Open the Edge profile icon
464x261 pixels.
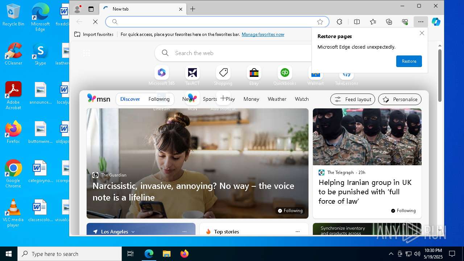77,9
